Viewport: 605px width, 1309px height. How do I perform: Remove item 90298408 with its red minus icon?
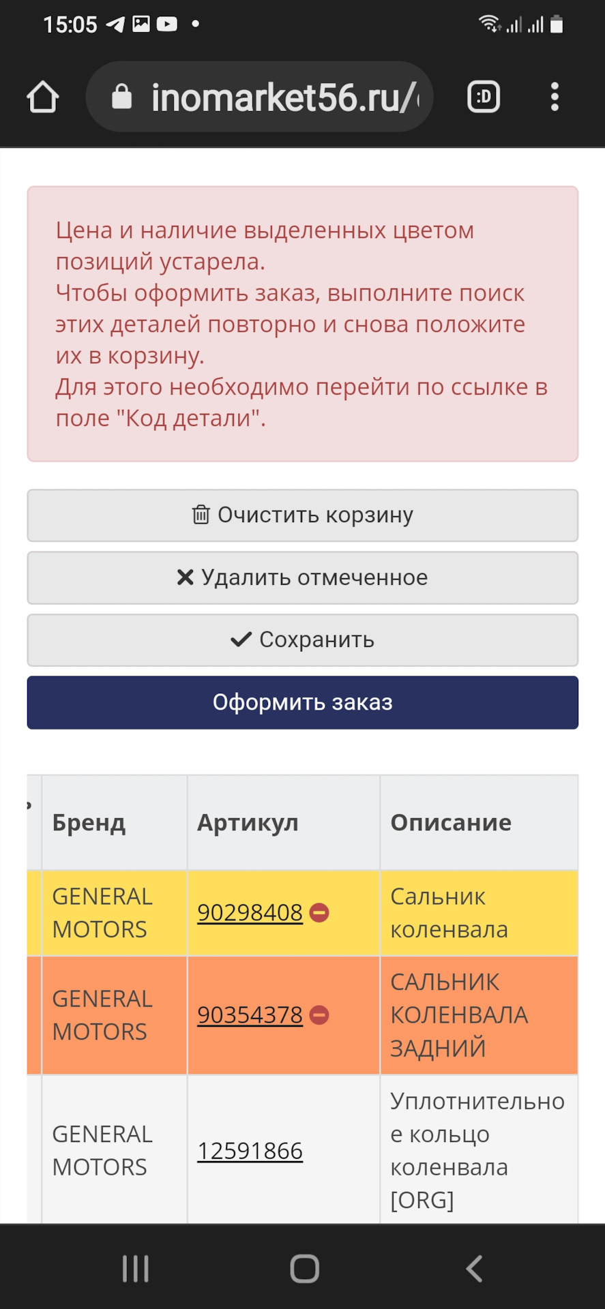point(319,912)
